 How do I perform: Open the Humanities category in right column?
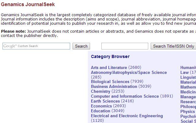[x=188, y=67]
